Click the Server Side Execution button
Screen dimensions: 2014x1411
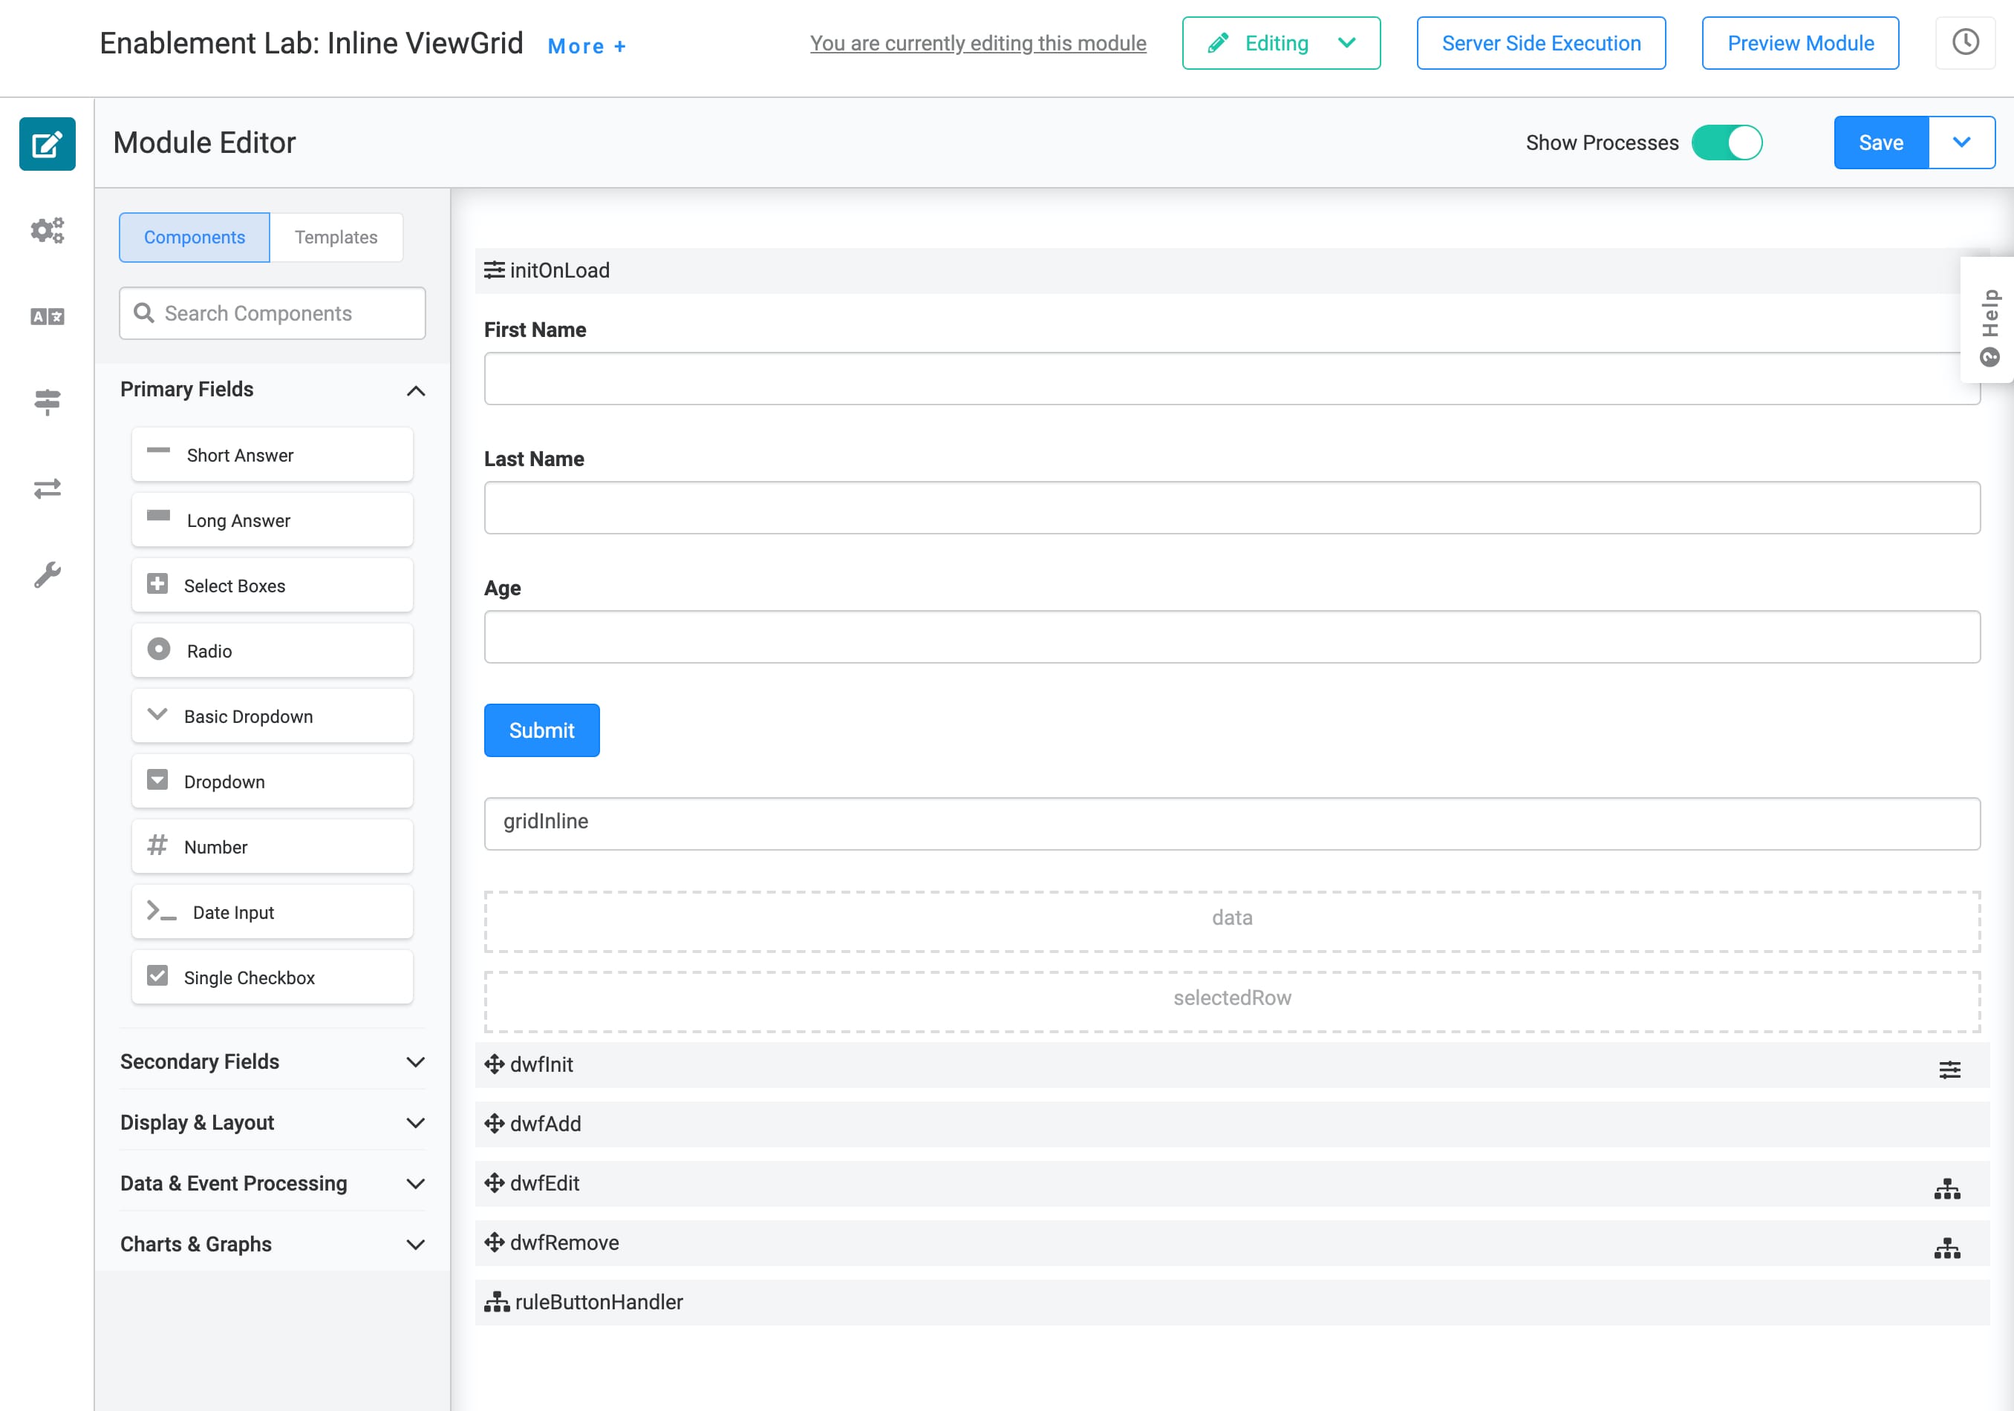[x=1541, y=43]
